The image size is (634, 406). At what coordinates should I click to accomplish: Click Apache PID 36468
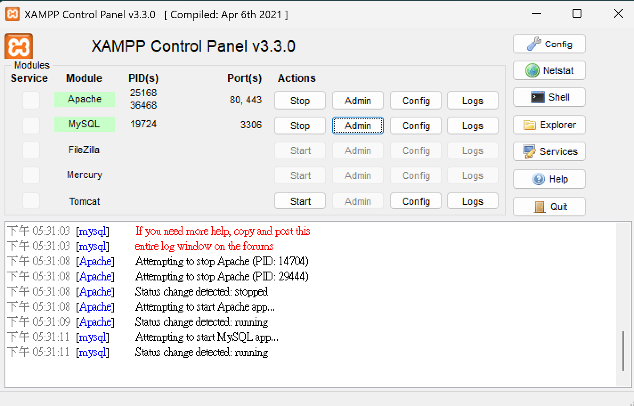coord(143,105)
